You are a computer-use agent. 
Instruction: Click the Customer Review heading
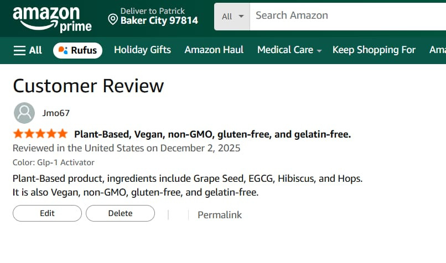(x=89, y=86)
